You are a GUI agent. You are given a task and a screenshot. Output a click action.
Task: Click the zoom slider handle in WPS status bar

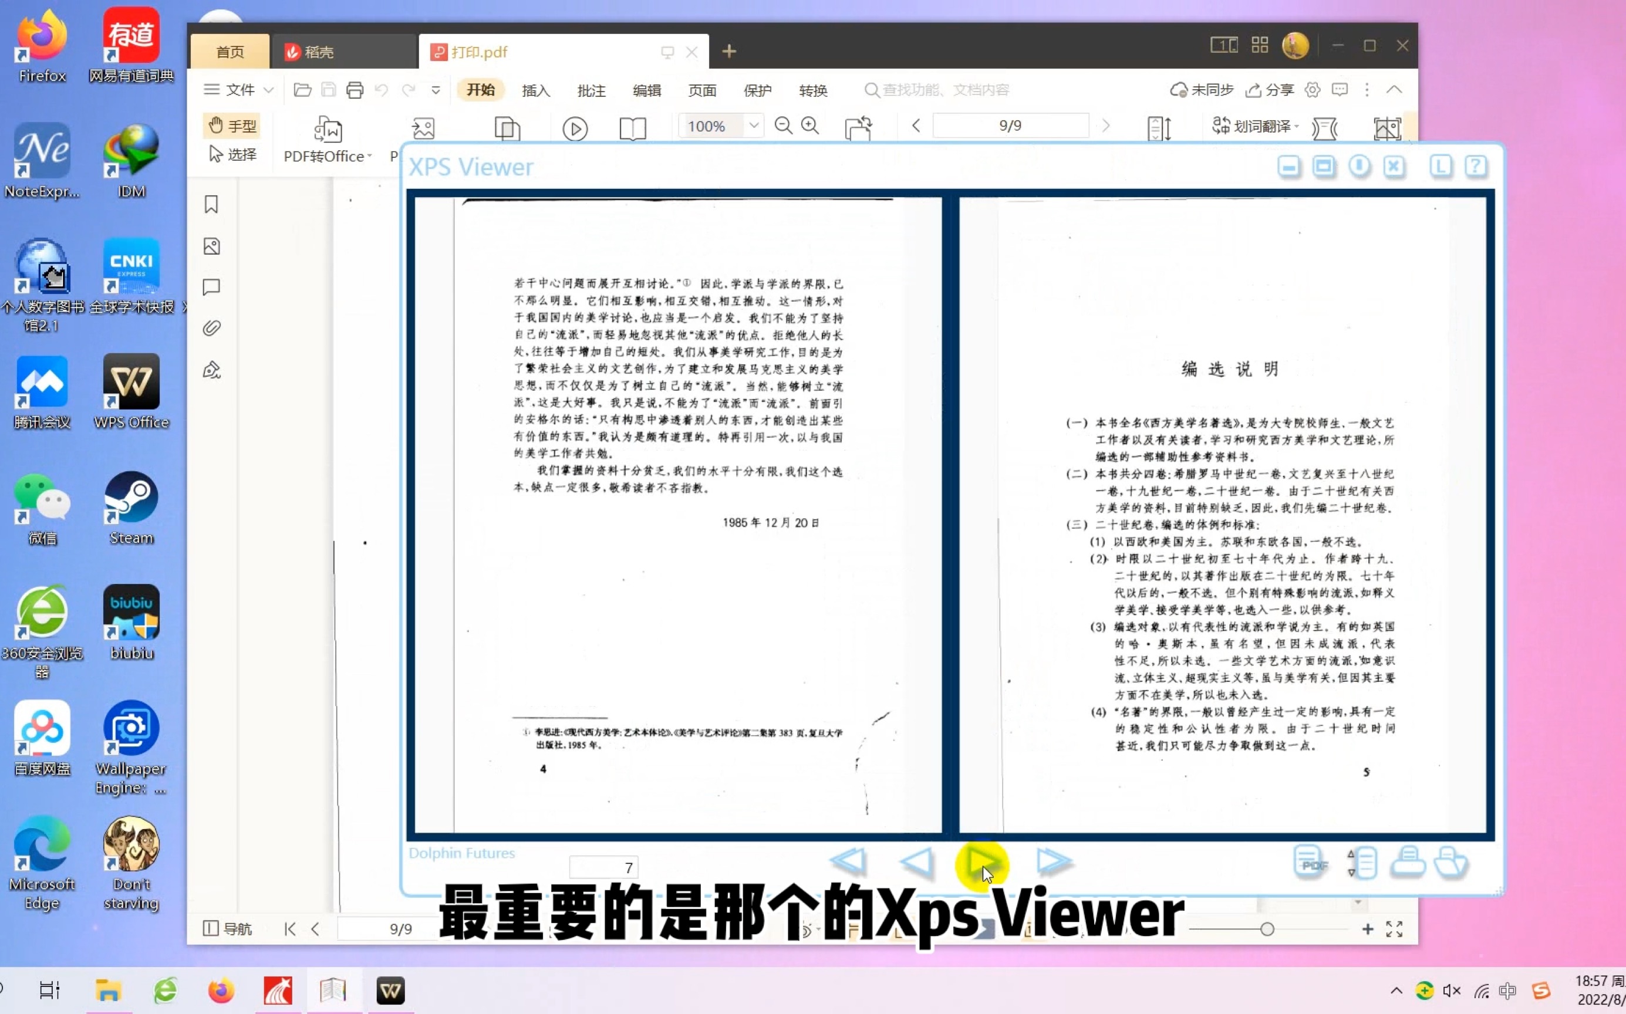point(1267,929)
